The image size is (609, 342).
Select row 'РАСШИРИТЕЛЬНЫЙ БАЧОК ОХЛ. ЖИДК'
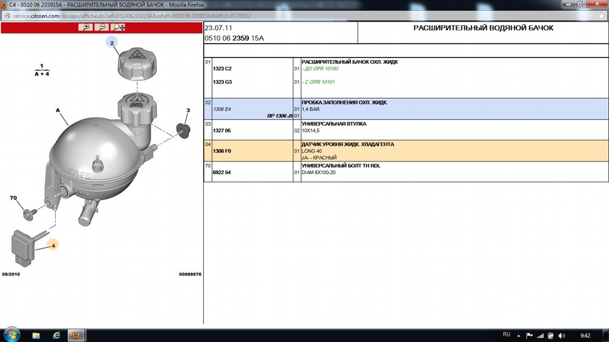(406, 78)
